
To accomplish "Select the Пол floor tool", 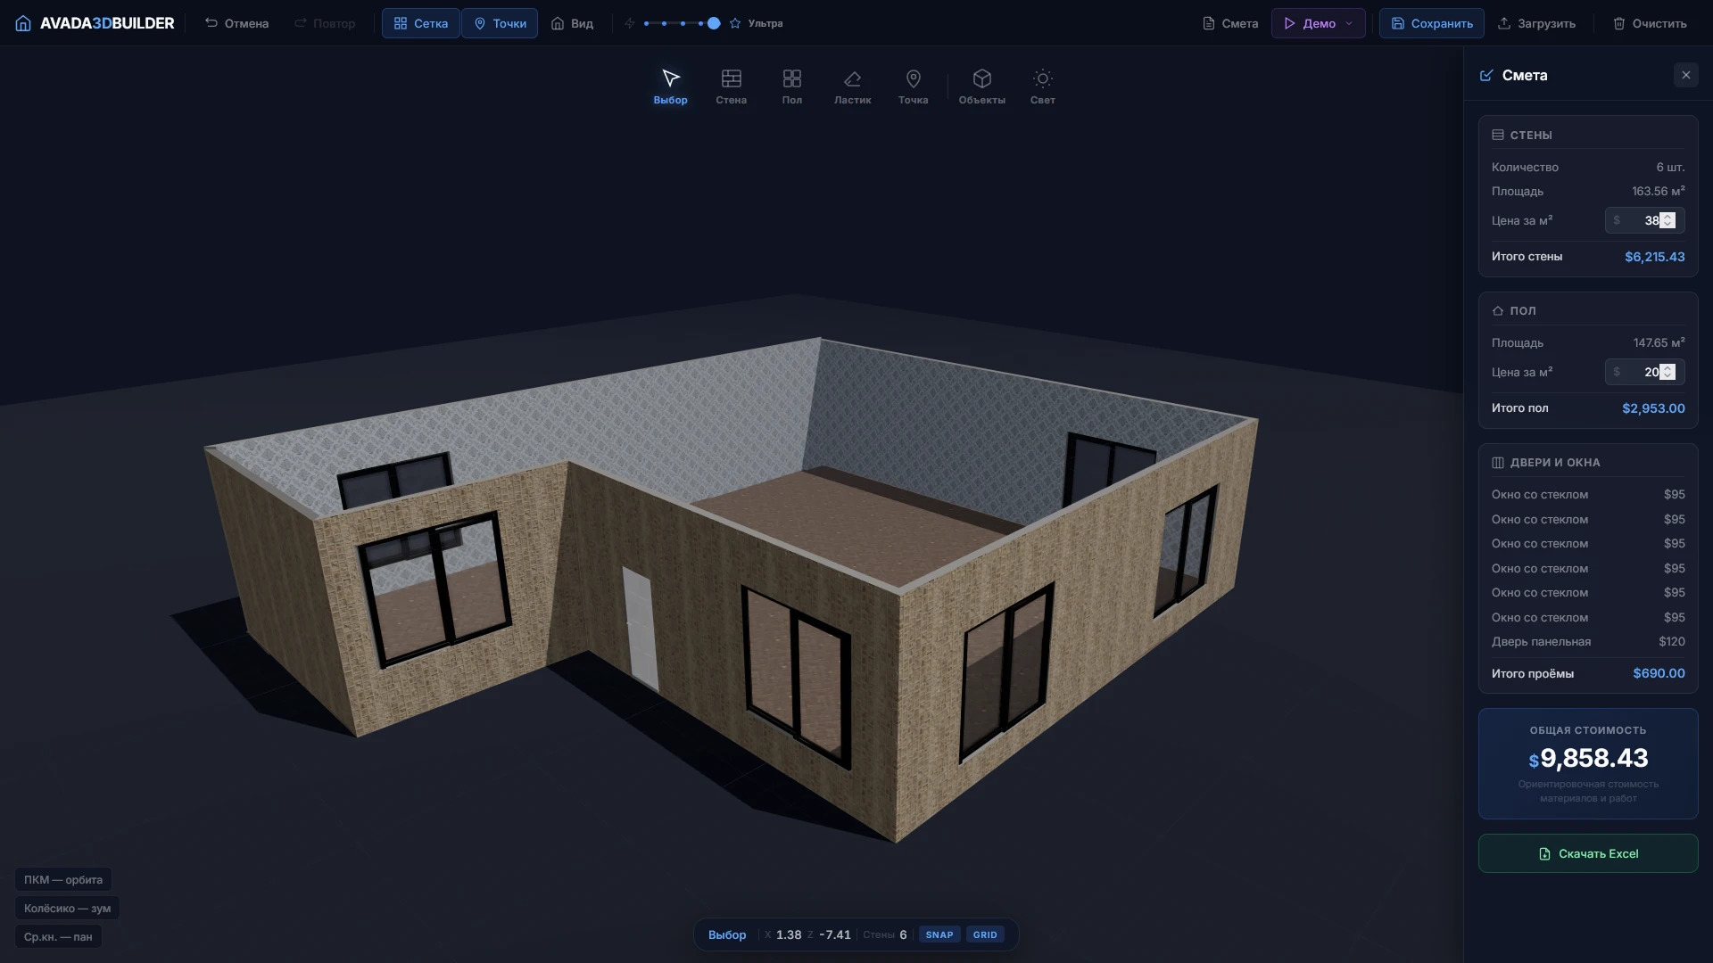I will pos(791,86).
